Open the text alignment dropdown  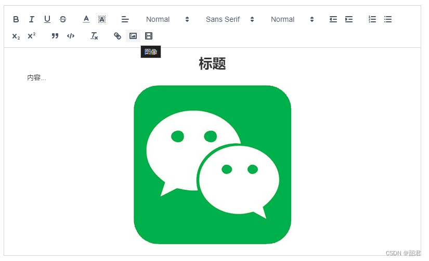click(125, 19)
